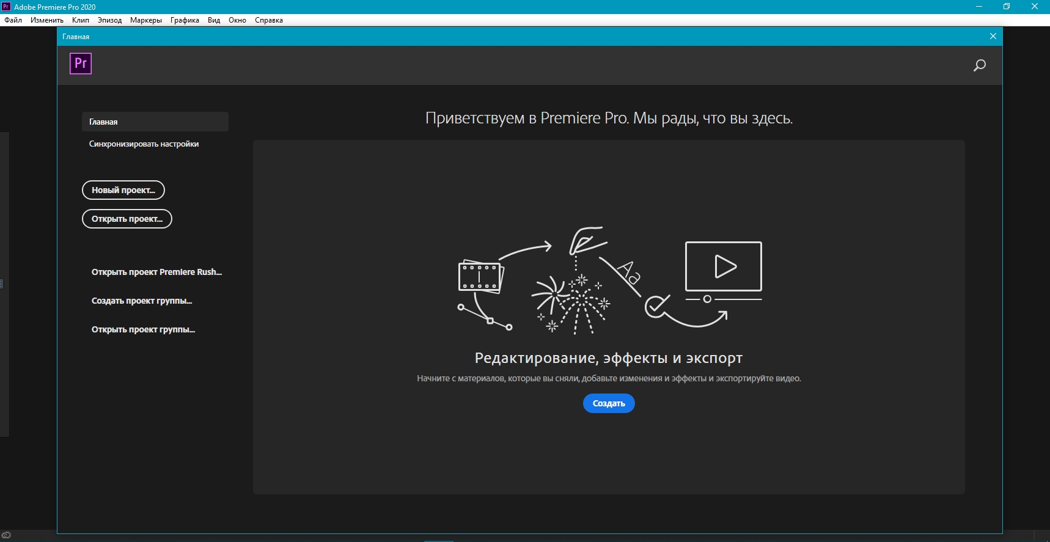Open the Изменить menu
The width and height of the screenshot is (1050, 542).
[x=47, y=20]
